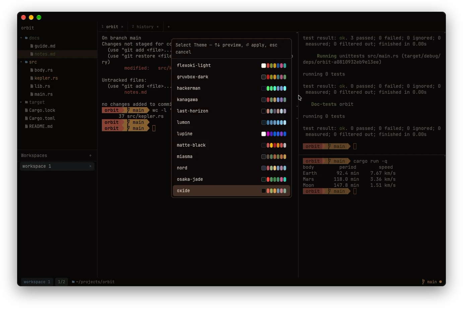Click the file icon beside Cargo.lock

pyautogui.click(x=26, y=110)
